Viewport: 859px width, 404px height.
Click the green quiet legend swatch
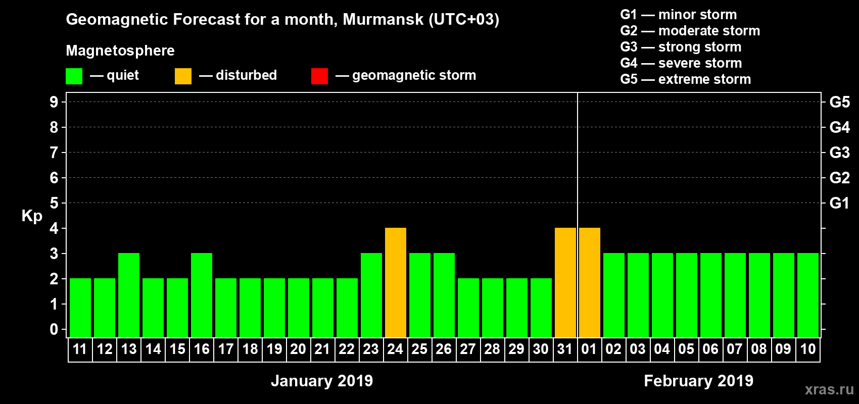74,76
